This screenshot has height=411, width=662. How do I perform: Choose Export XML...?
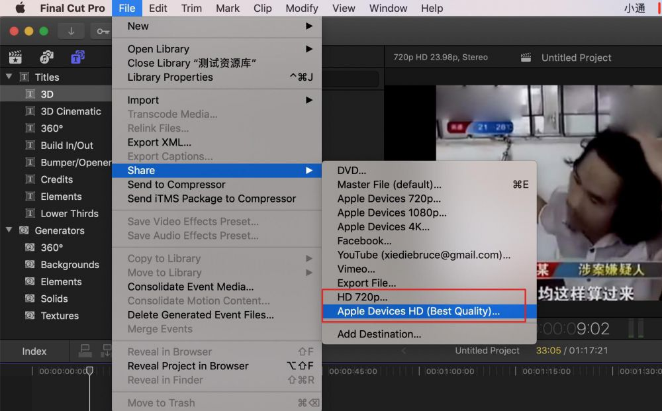216,143
